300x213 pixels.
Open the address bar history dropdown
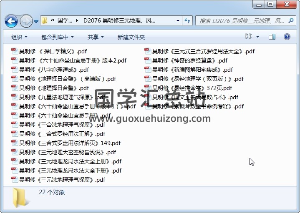[x=178, y=20]
